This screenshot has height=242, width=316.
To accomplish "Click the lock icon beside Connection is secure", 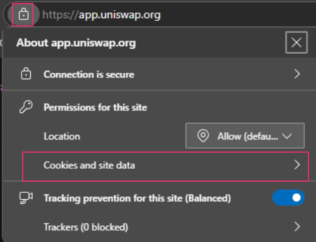I will pos(26,74).
